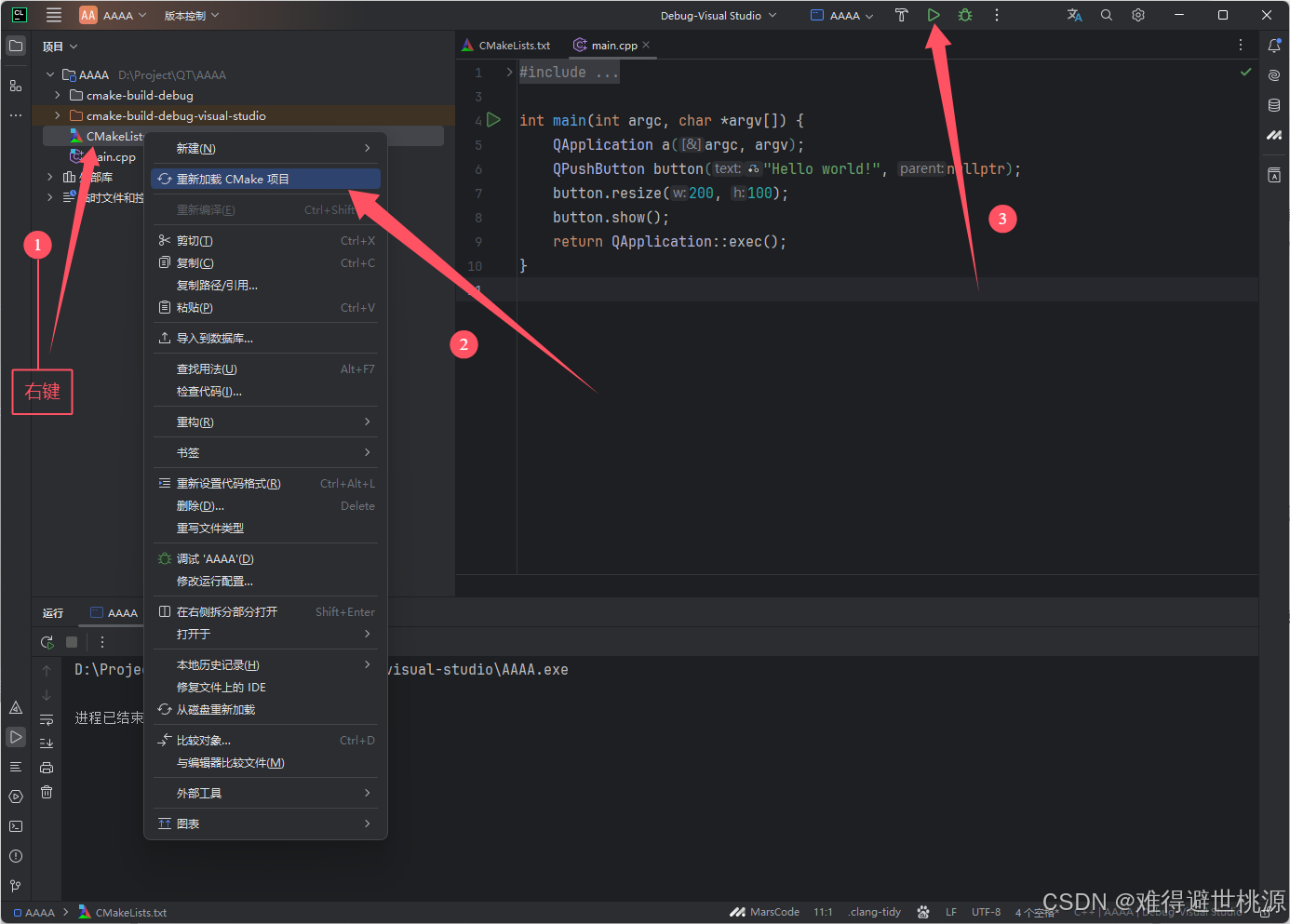This screenshot has height=924, width=1290.
Task: Open editor tab options menu
Action: point(1241,45)
